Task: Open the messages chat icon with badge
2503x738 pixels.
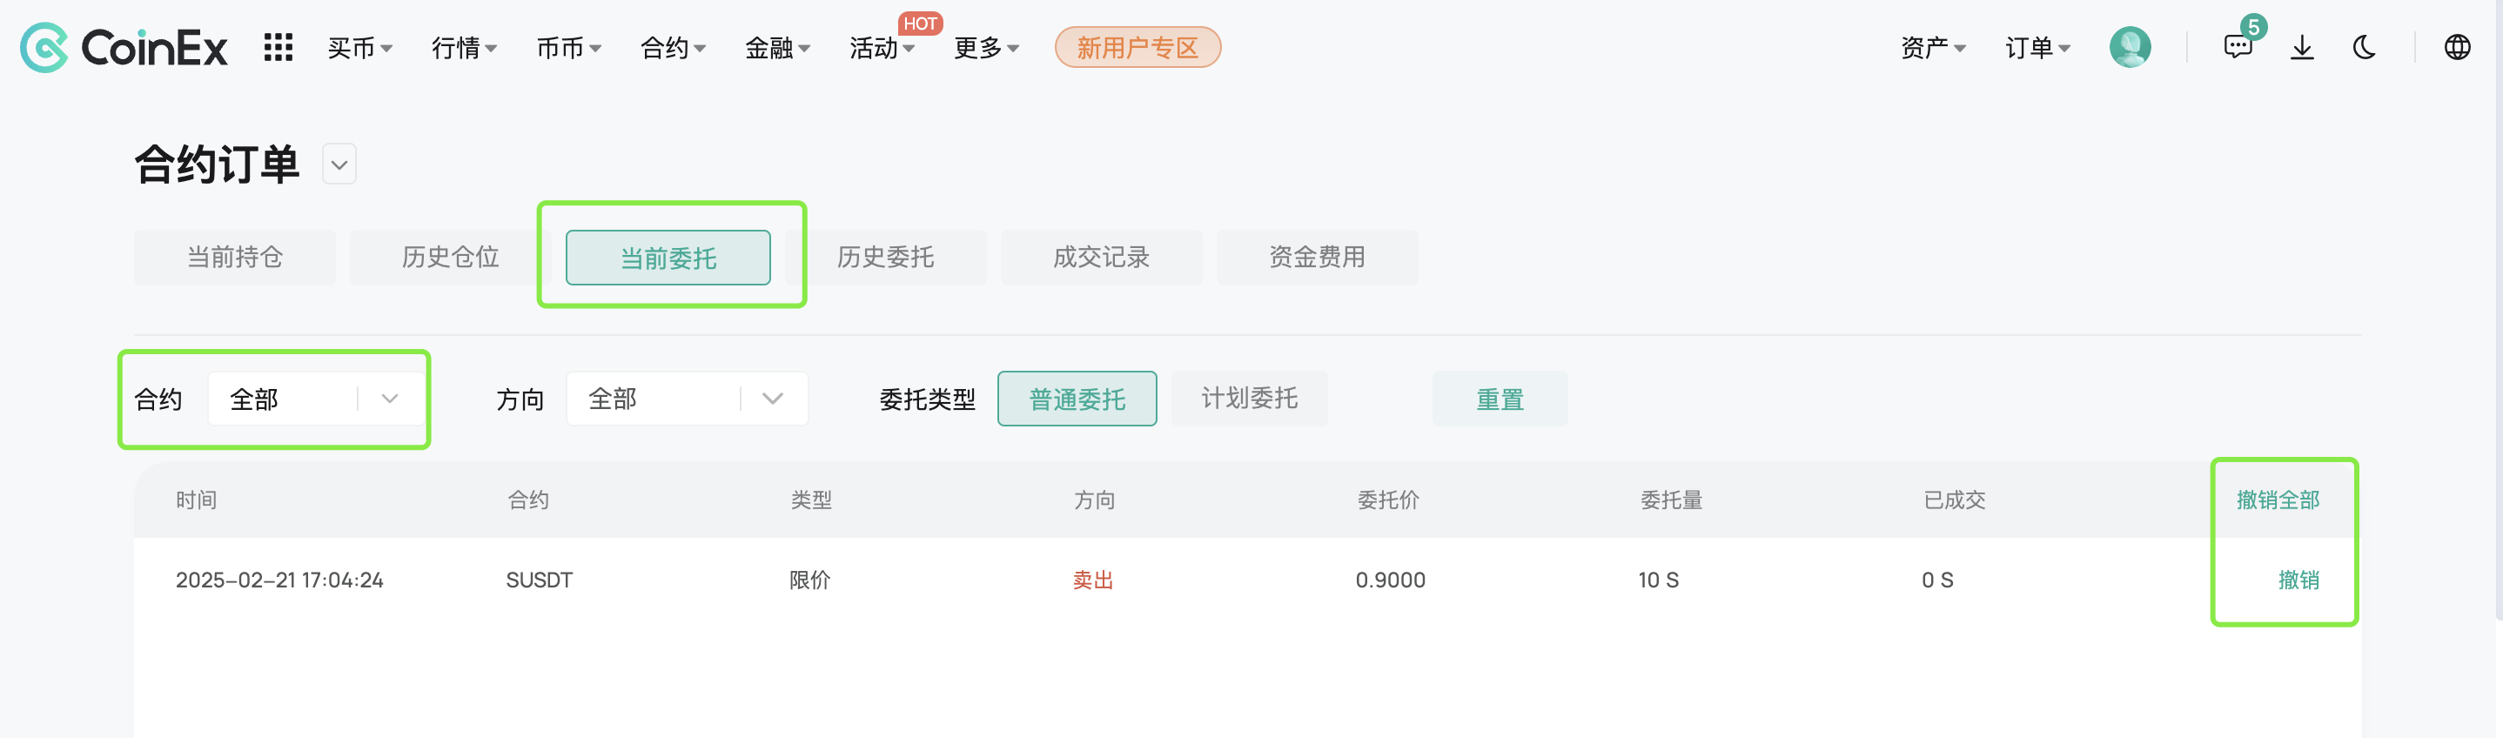Action: [2239, 44]
